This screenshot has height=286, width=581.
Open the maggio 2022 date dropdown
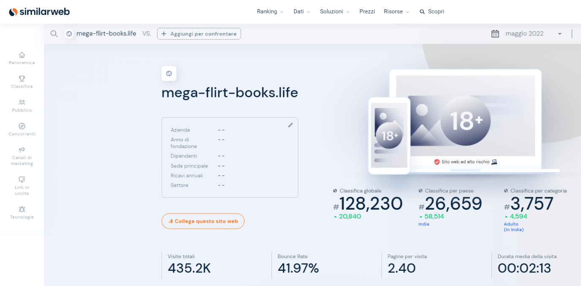pyautogui.click(x=533, y=34)
